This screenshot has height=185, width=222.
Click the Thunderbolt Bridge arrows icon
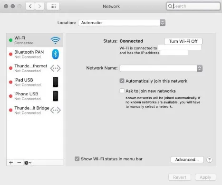(55, 110)
